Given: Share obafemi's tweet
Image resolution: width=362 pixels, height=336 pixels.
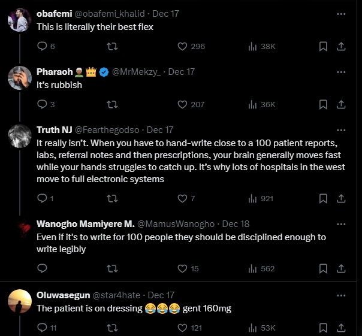Looking at the screenshot, I should [x=341, y=46].
